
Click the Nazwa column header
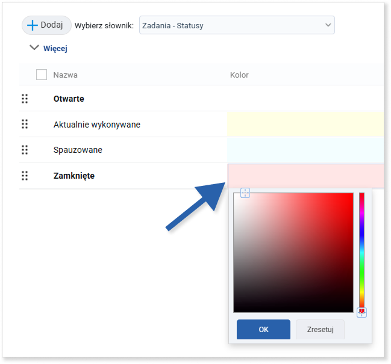click(x=65, y=75)
